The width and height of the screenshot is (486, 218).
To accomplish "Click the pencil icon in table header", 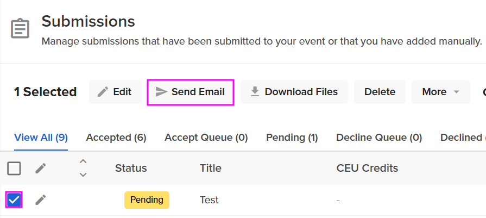I will click(x=41, y=169).
